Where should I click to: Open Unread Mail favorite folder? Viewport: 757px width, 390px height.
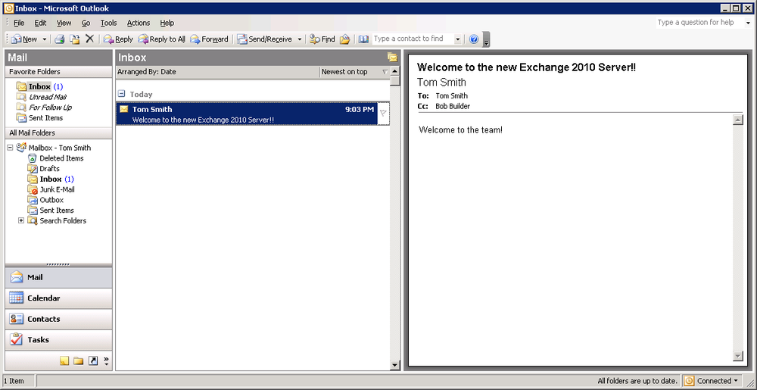click(x=42, y=97)
